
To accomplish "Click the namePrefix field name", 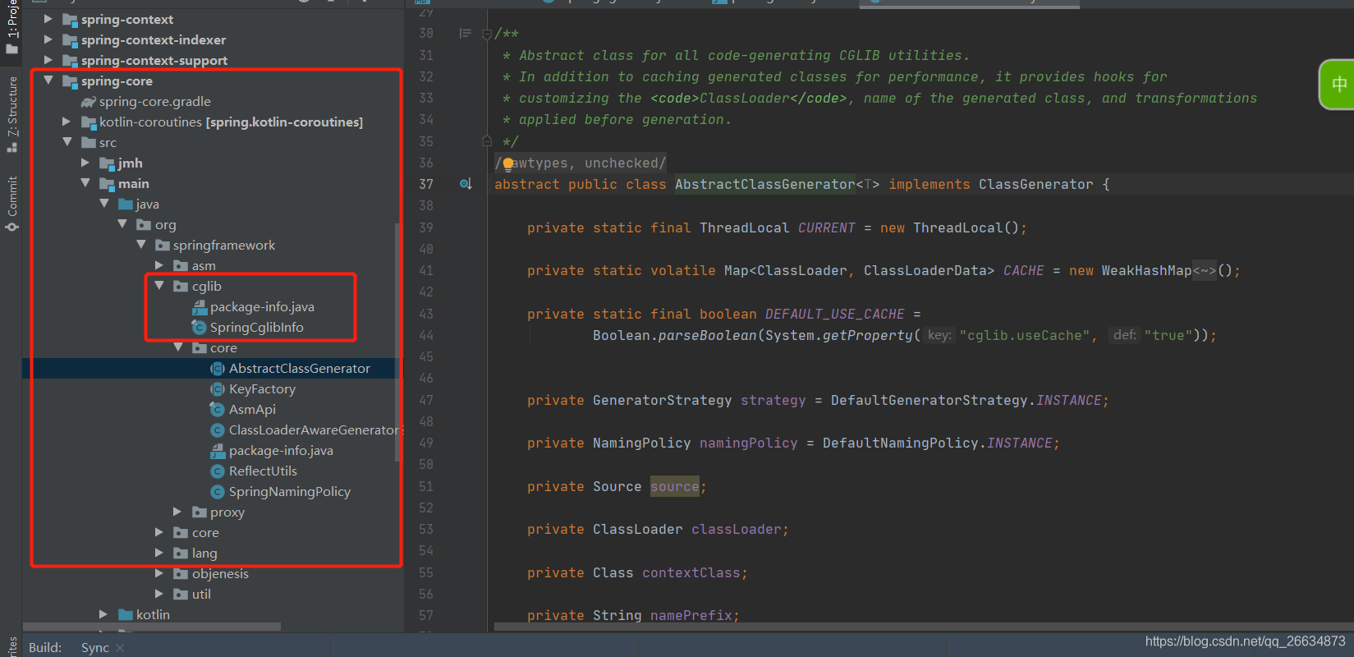I will (691, 615).
